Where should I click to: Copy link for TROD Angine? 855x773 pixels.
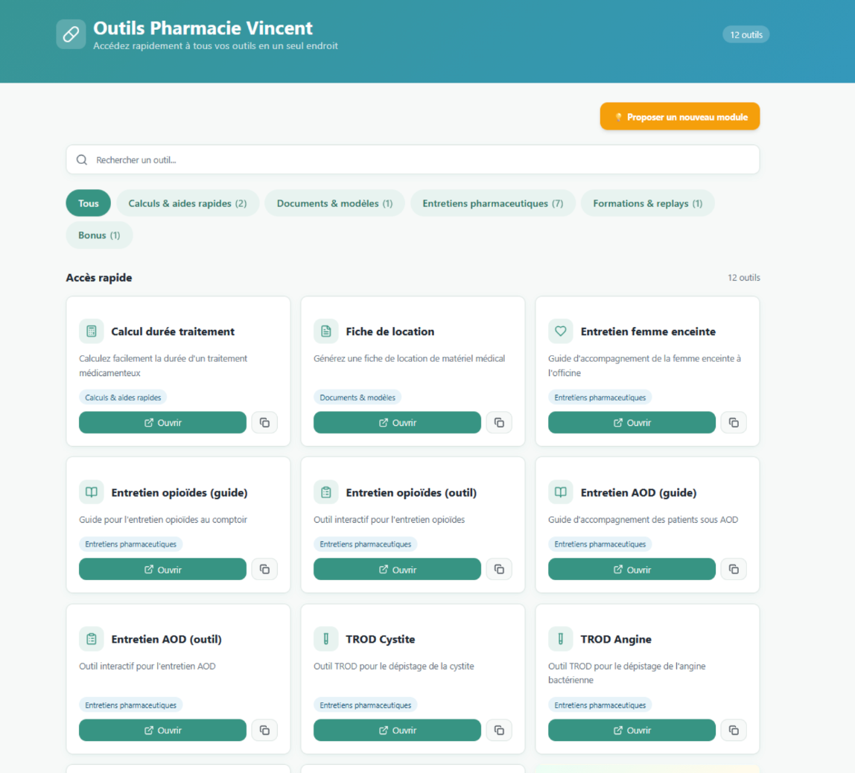tap(734, 730)
